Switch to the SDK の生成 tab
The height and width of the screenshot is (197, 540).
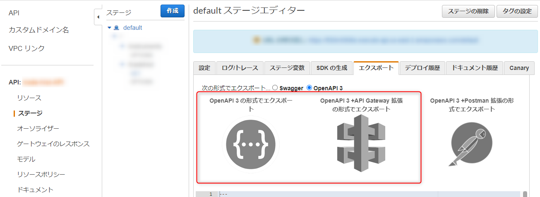pyautogui.click(x=331, y=68)
